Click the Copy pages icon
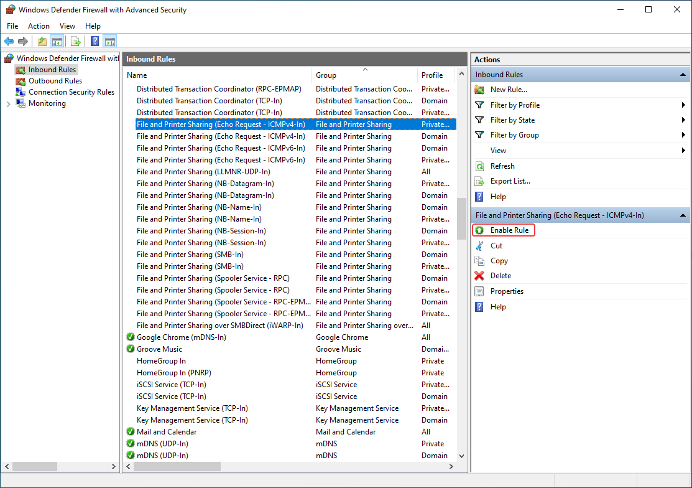The width and height of the screenshot is (692, 488). pyautogui.click(x=479, y=261)
